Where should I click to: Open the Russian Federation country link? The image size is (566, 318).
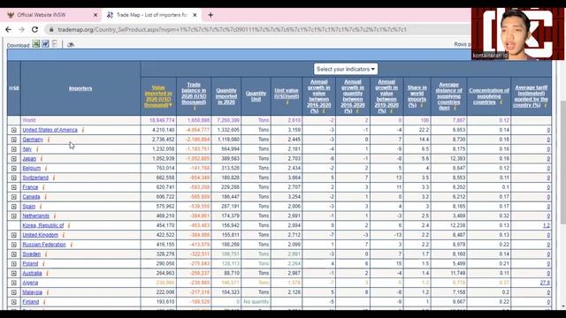pyautogui.click(x=44, y=245)
